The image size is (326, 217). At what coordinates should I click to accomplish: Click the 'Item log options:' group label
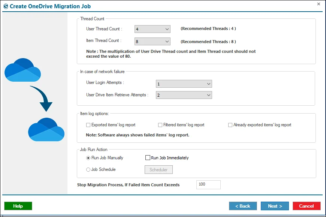[x=94, y=114]
